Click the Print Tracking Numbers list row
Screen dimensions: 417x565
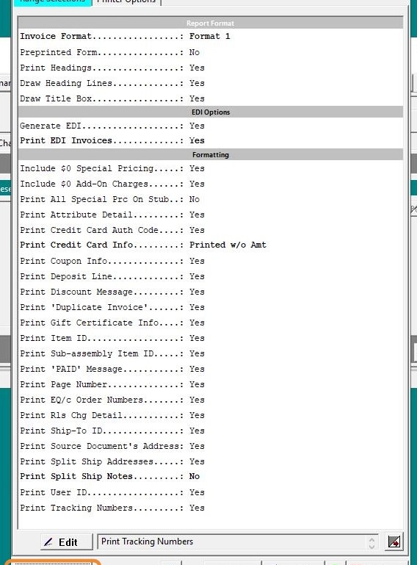tap(211, 508)
